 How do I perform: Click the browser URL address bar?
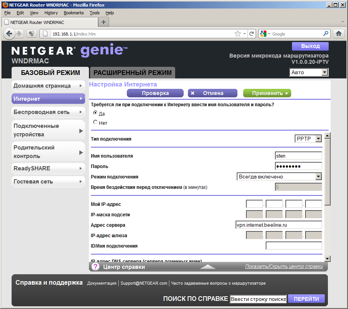click(142, 34)
